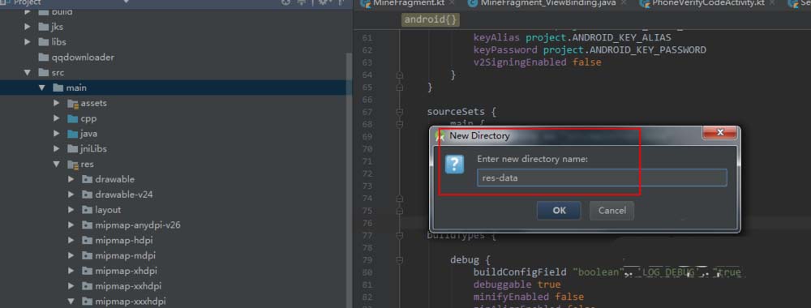Expand the mipmap-hdpi folder arrow
The width and height of the screenshot is (811, 308).
point(71,240)
